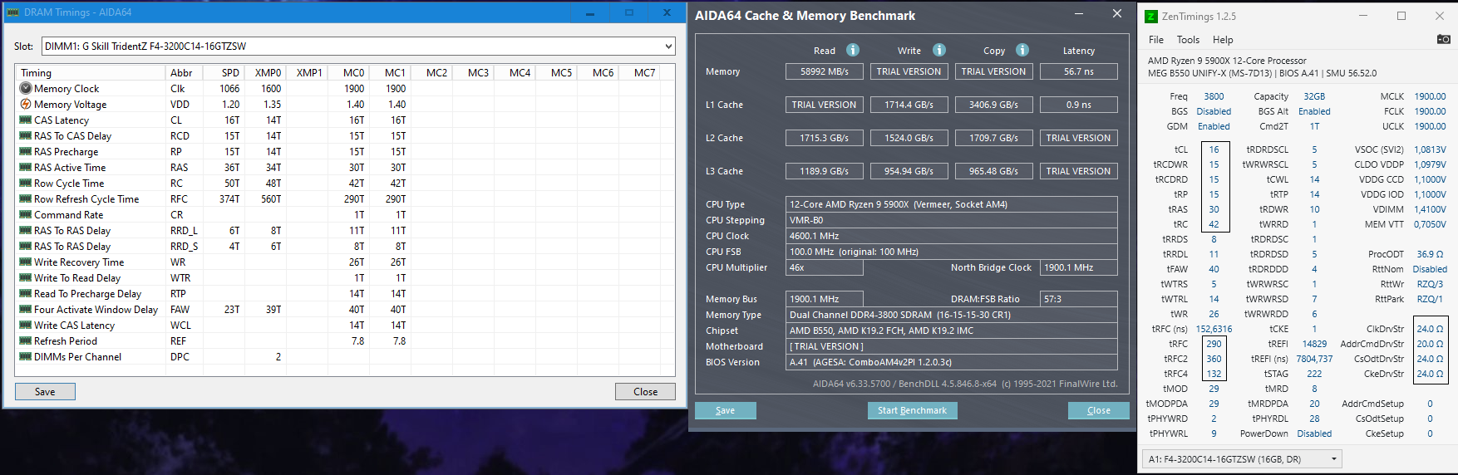Click the CAS Latency memory chip icon
This screenshot has width=1458, height=475.
coord(26,120)
